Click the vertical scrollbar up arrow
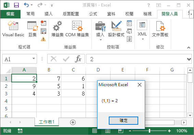 190,70
